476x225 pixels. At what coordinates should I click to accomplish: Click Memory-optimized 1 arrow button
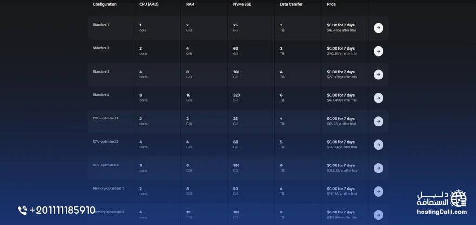378,192
